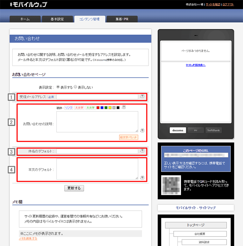243x246 pixels.
Task: Open the 基本設定 tab
Action: tap(57, 19)
